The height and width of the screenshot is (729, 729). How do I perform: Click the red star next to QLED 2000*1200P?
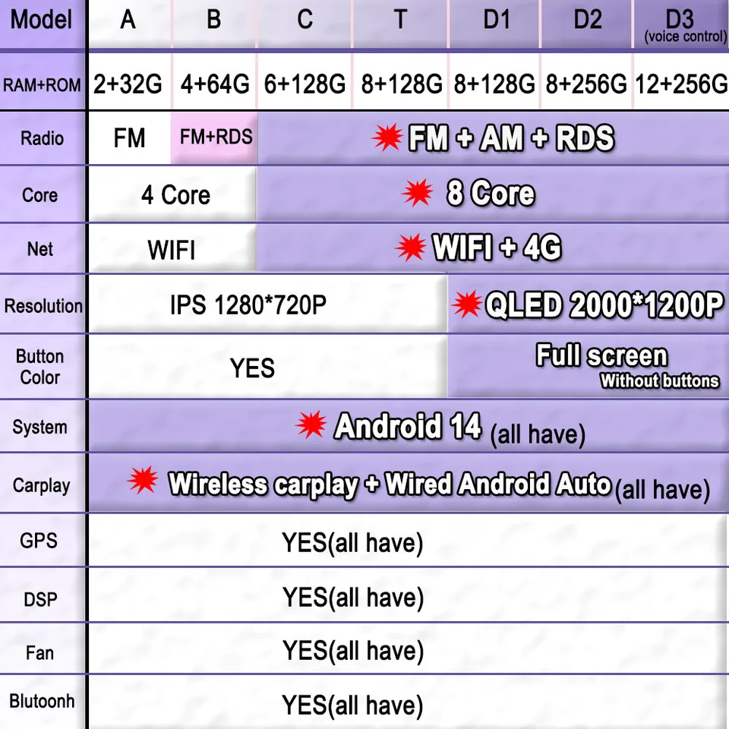coord(466,305)
